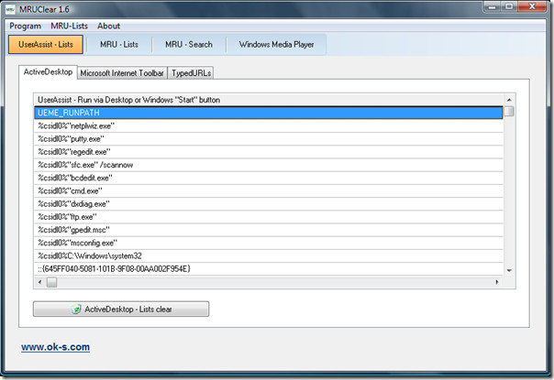Image resolution: width=554 pixels, height=380 pixels.
Task: Switch to the MRU - Search tab
Action: pyautogui.click(x=189, y=45)
